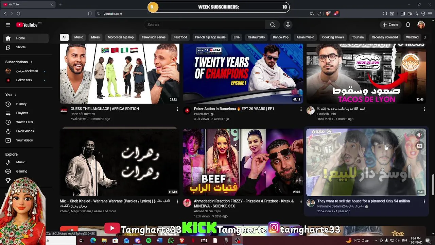Open the browser extensions puzzle icon
The image size is (435, 245).
385,14
